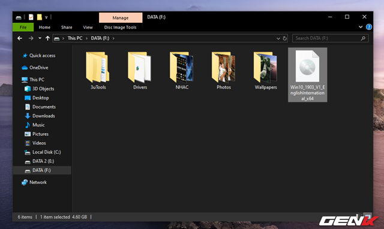Select Quick access in navigation pane
This screenshot has width=384, height=229.
click(38, 56)
